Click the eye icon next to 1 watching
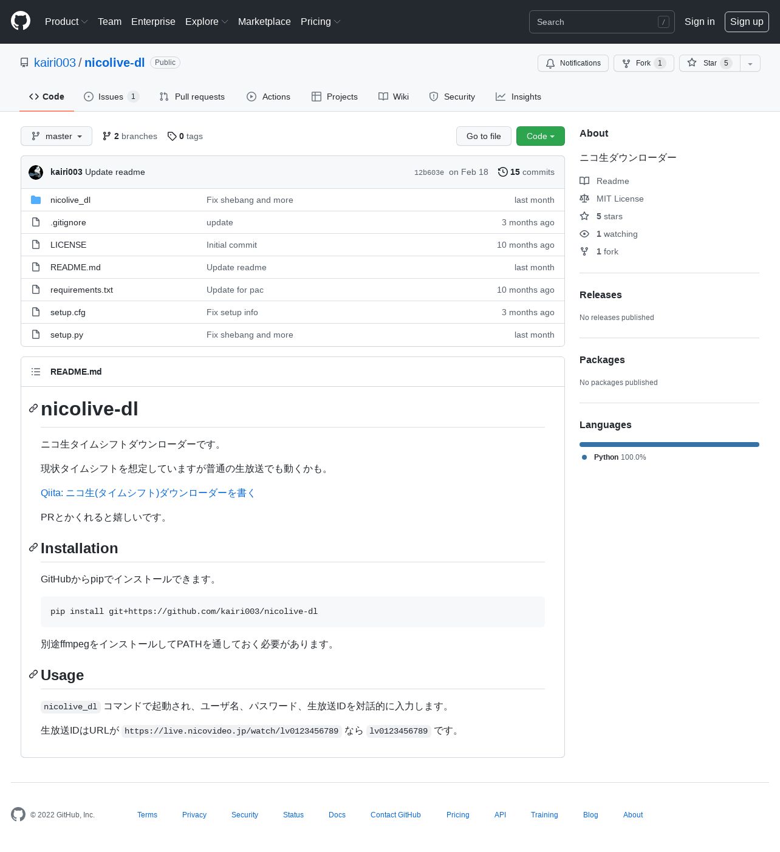 pyautogui.click(x=584, y=234)
